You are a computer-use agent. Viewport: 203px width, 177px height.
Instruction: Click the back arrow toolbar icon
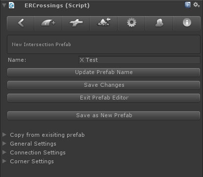[21, 23]
